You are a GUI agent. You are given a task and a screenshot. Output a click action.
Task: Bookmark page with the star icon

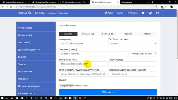pos(156,7)
